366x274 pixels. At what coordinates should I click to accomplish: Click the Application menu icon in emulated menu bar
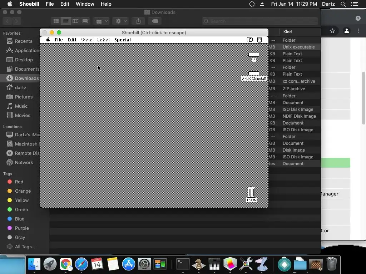259,40
